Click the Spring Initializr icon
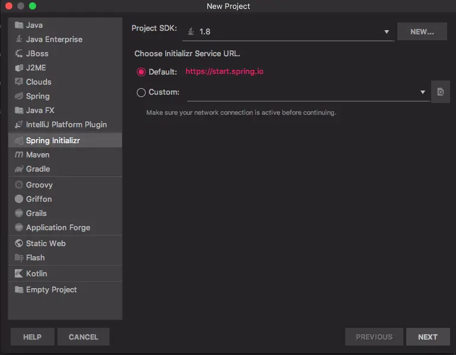 pos(19,141)
